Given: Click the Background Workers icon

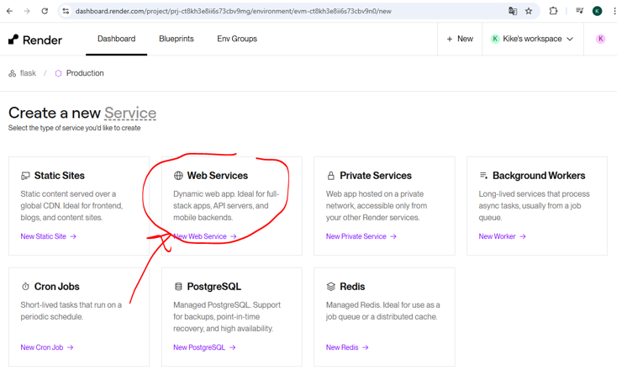Looking at the screenshot, I should coord(483,176).
